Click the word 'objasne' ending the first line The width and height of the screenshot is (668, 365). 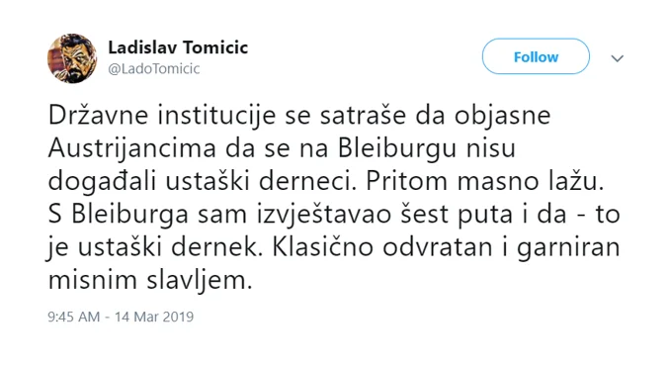503,116
